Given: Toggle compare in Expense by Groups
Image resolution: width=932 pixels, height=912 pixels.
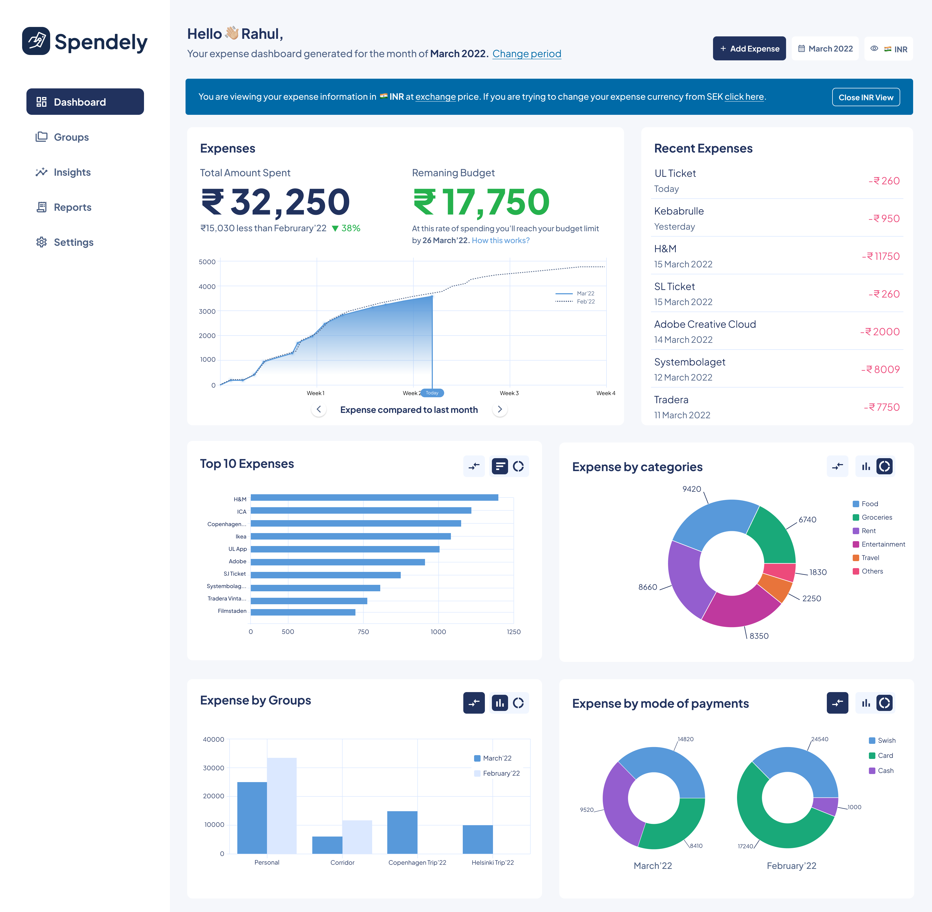Looking at the screenshot, I should tap(474, 703).
